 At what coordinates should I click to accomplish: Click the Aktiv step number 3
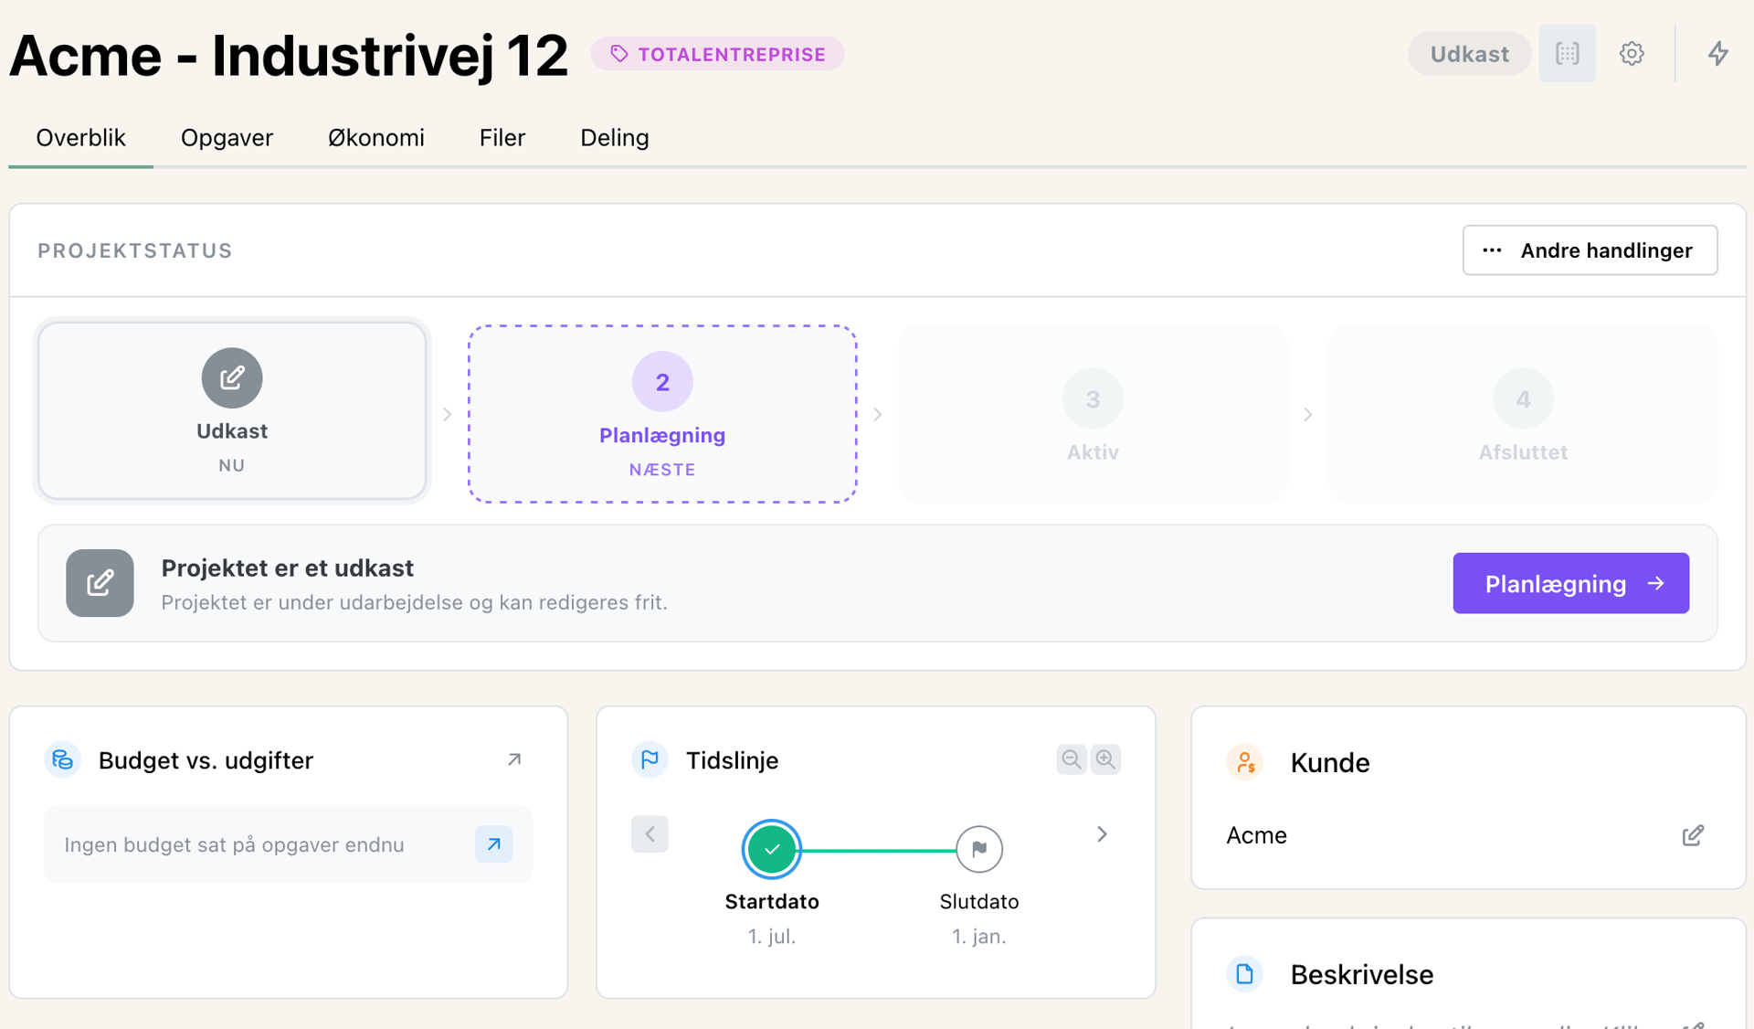[x=1093, y=399]
